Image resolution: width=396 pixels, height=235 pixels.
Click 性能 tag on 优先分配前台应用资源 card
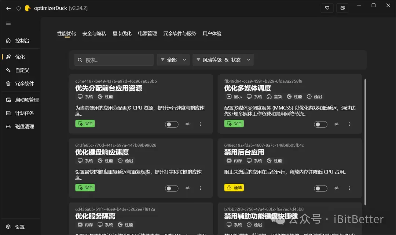pyautogui.click(x=106, y=97)
